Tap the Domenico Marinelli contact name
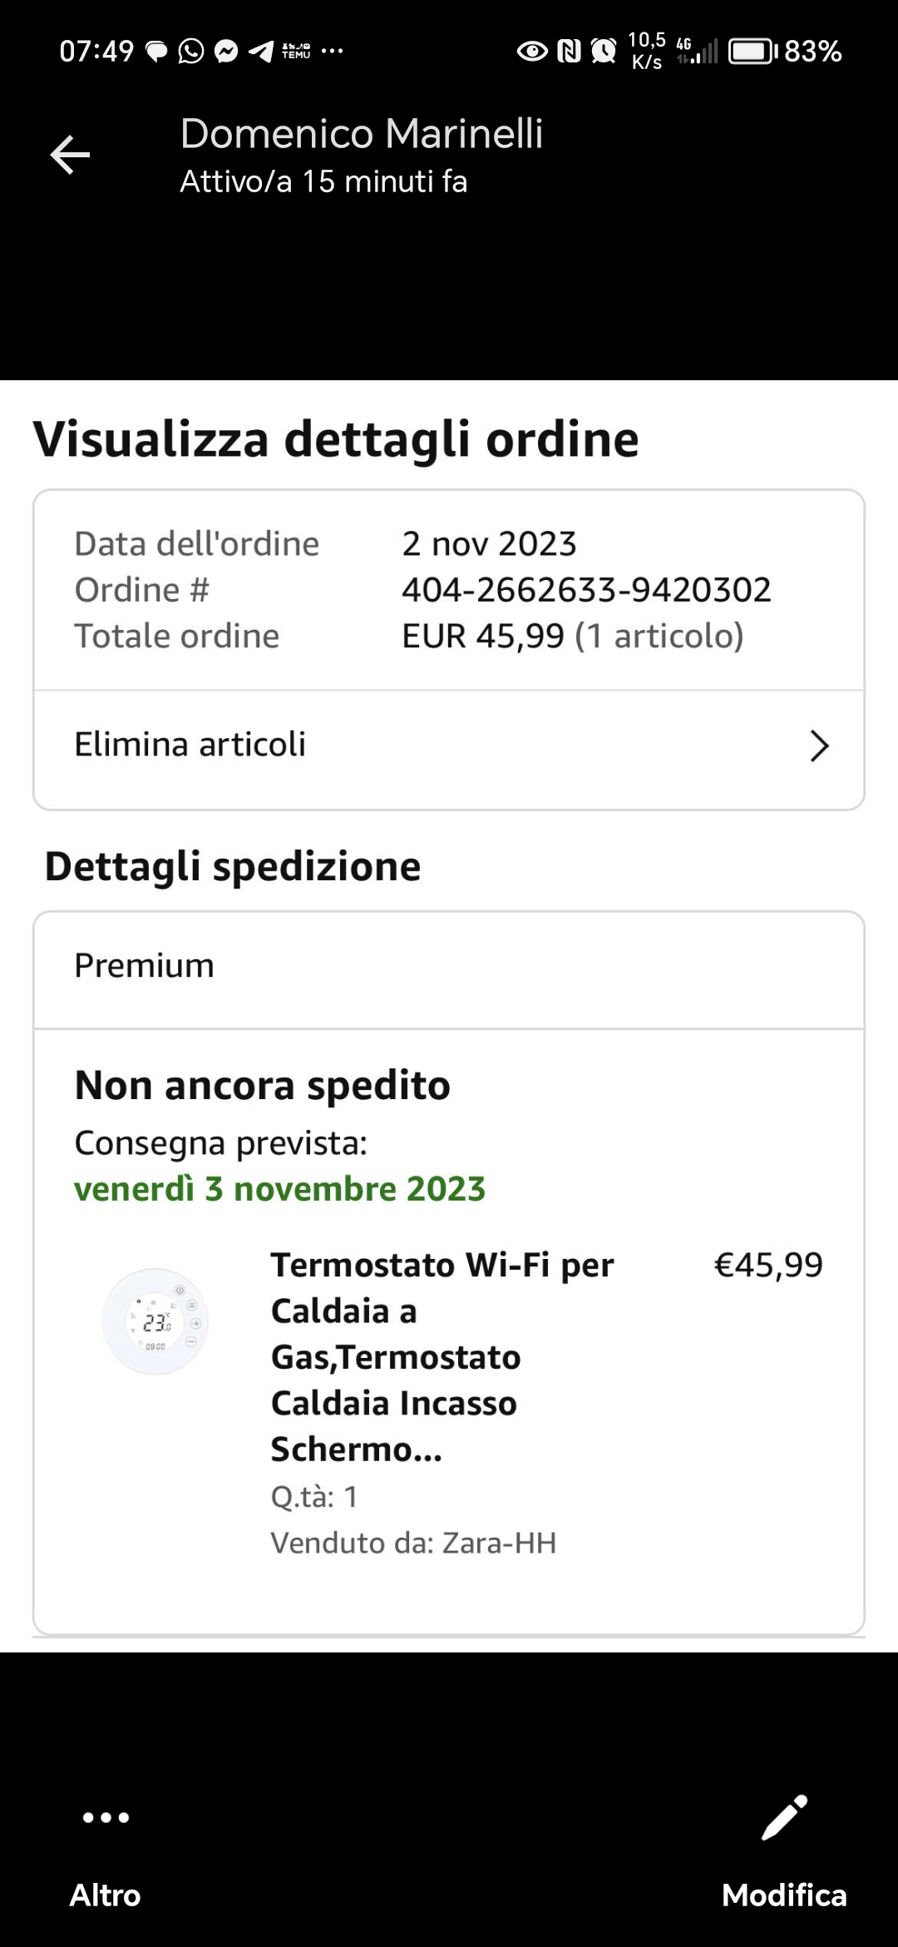 pos(362,133)
